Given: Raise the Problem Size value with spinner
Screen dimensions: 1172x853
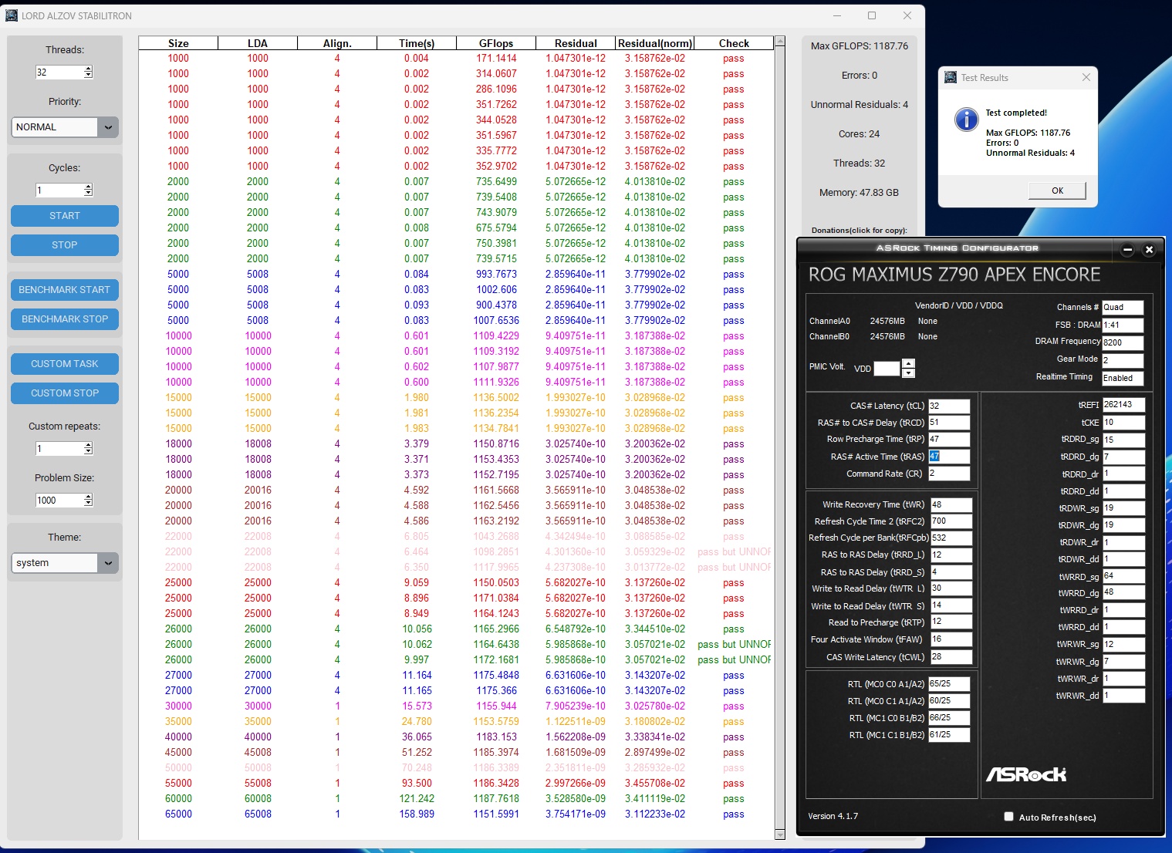Looking at the screenshot, I should (x=88, y=497).
